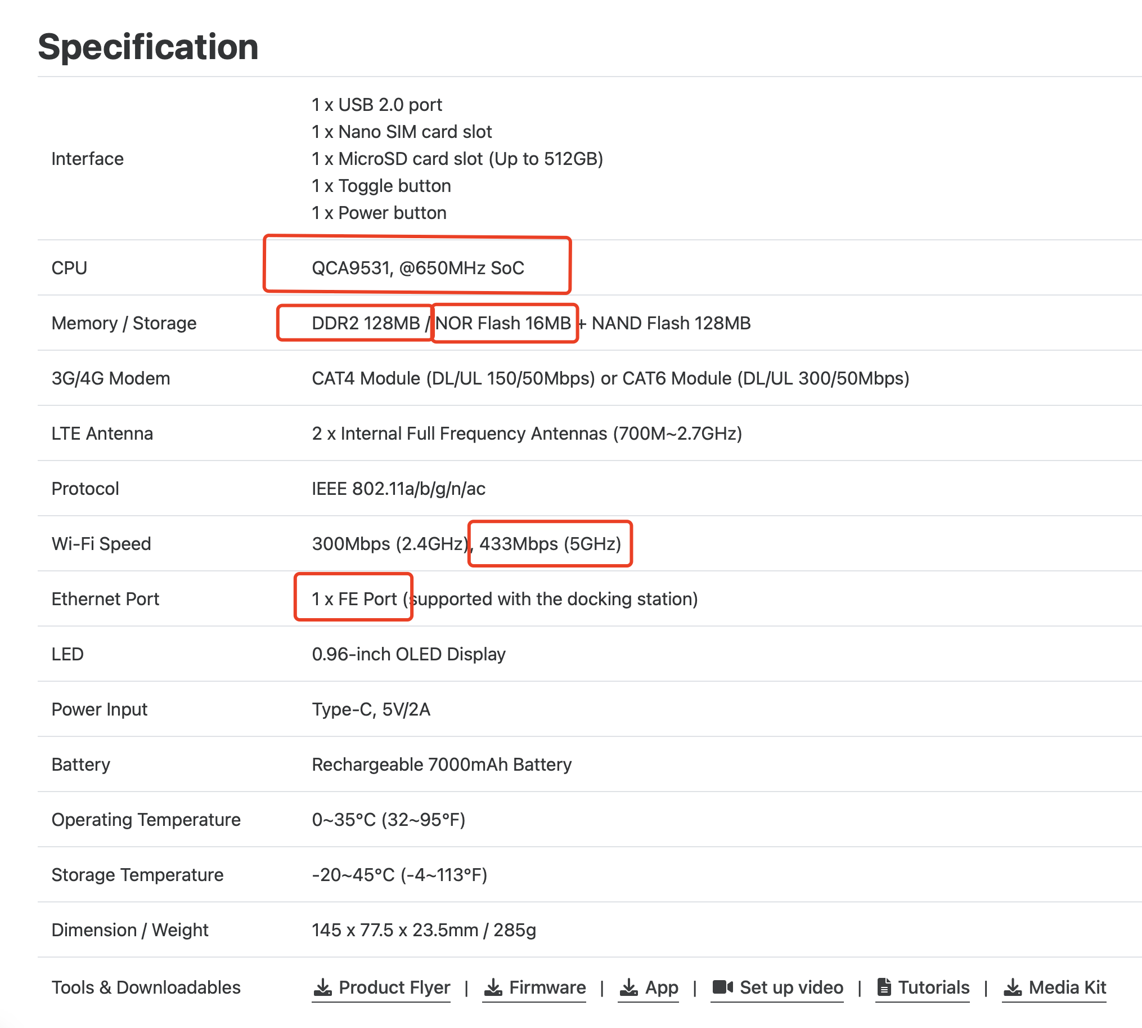Click the QCA9531 CPU value text

click(x=418, y=268)
